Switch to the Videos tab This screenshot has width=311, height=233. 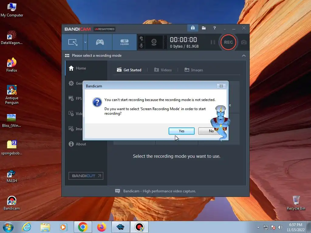pos(163,70)
